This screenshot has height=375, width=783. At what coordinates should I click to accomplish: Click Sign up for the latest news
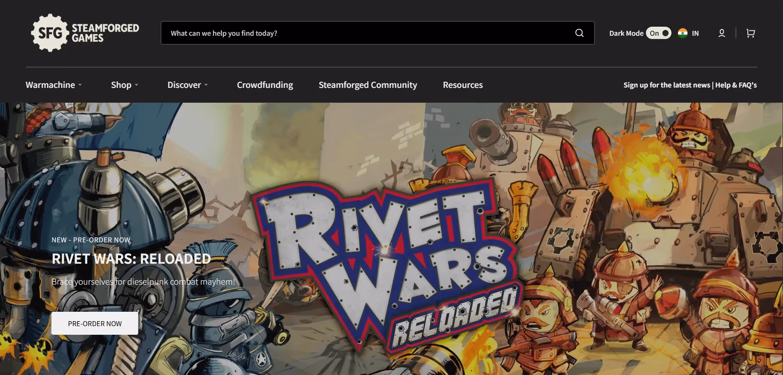(666, 85)
